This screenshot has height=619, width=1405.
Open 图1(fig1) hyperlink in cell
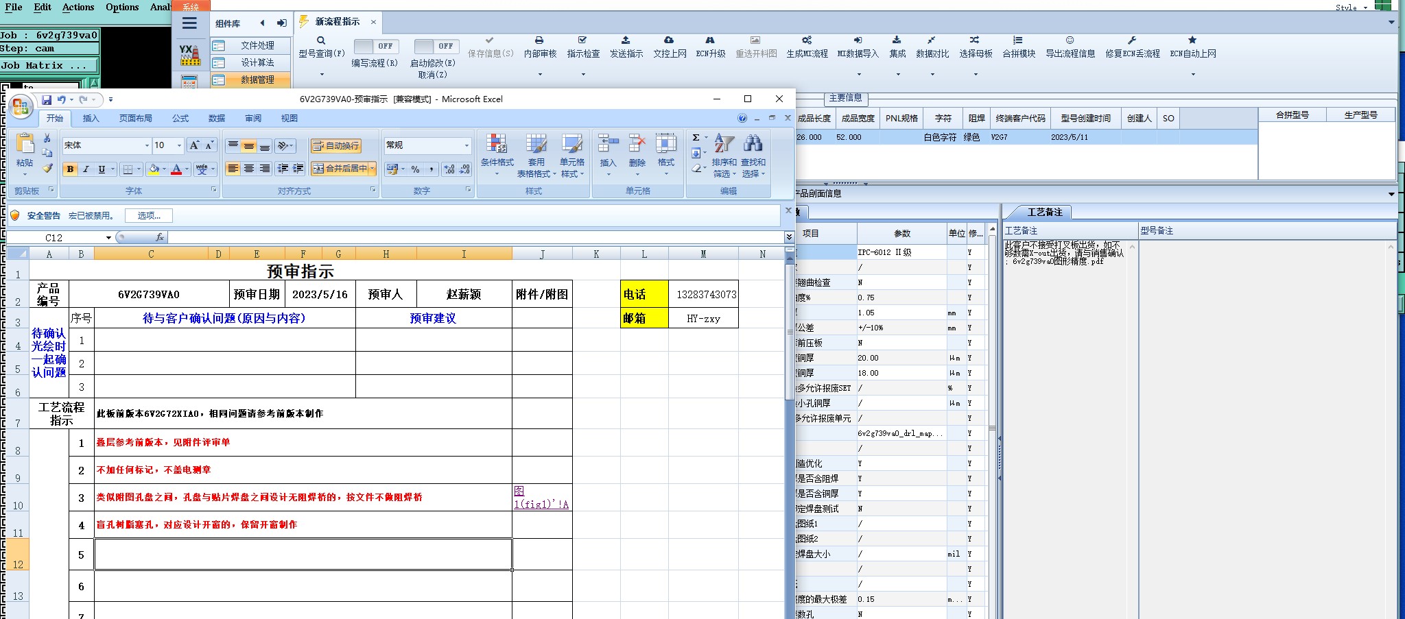click(x=541, y=498)
